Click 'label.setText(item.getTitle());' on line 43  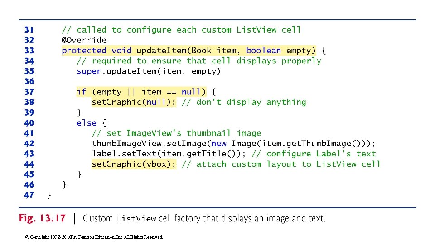[169, 154]
